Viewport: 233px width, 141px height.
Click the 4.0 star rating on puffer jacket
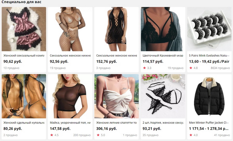(191, 135)
